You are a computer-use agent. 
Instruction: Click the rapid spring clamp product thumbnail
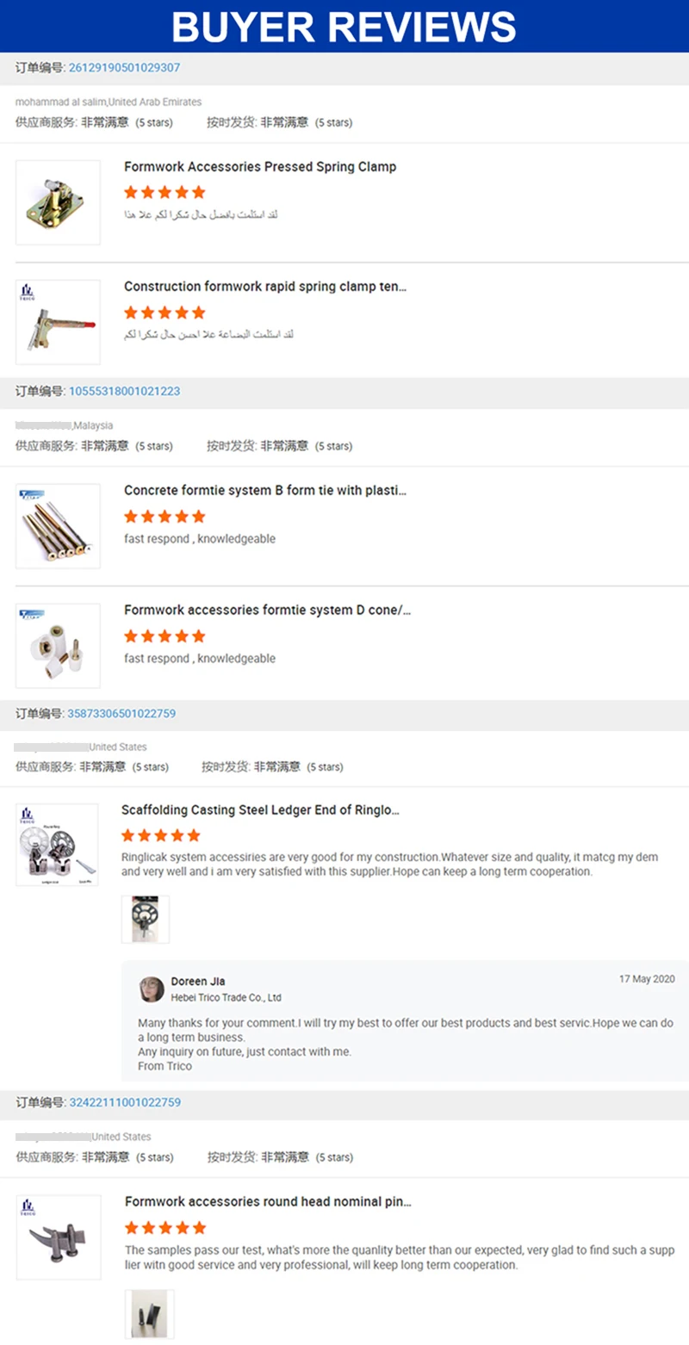pos(58,322)
